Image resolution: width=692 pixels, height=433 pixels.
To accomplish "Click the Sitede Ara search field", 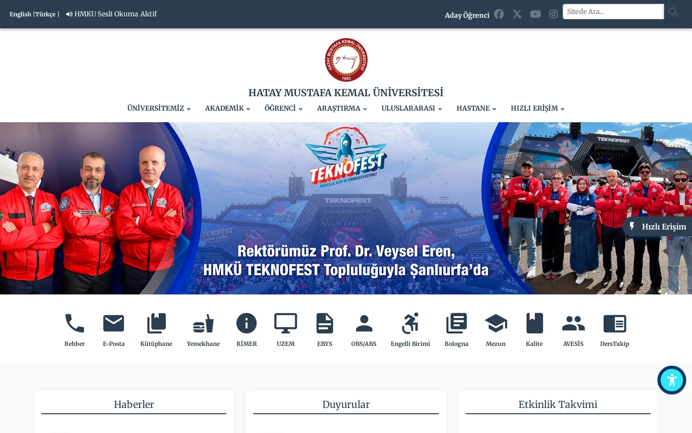I will coord(613,12).
